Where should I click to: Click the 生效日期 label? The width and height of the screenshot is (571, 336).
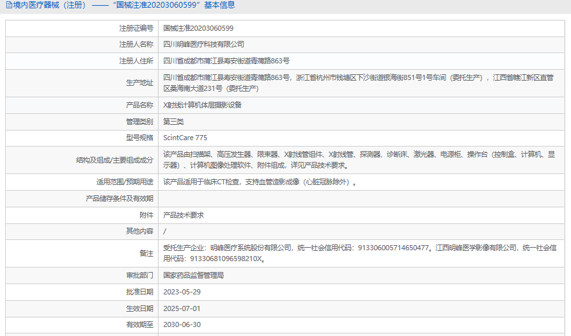pos(139,308)
